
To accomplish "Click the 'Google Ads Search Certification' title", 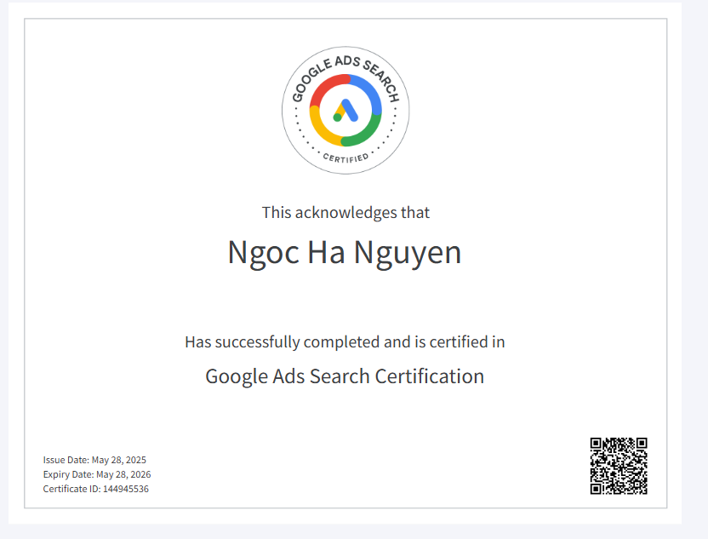I will (x=345, y=376).
